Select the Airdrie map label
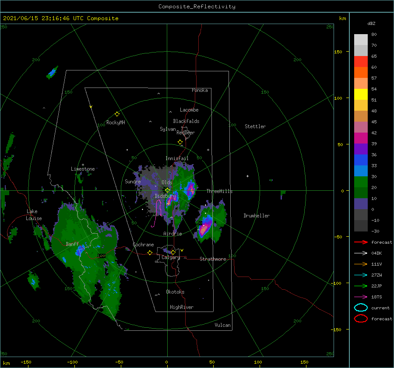Screen dimensions: 394x368 172,234
